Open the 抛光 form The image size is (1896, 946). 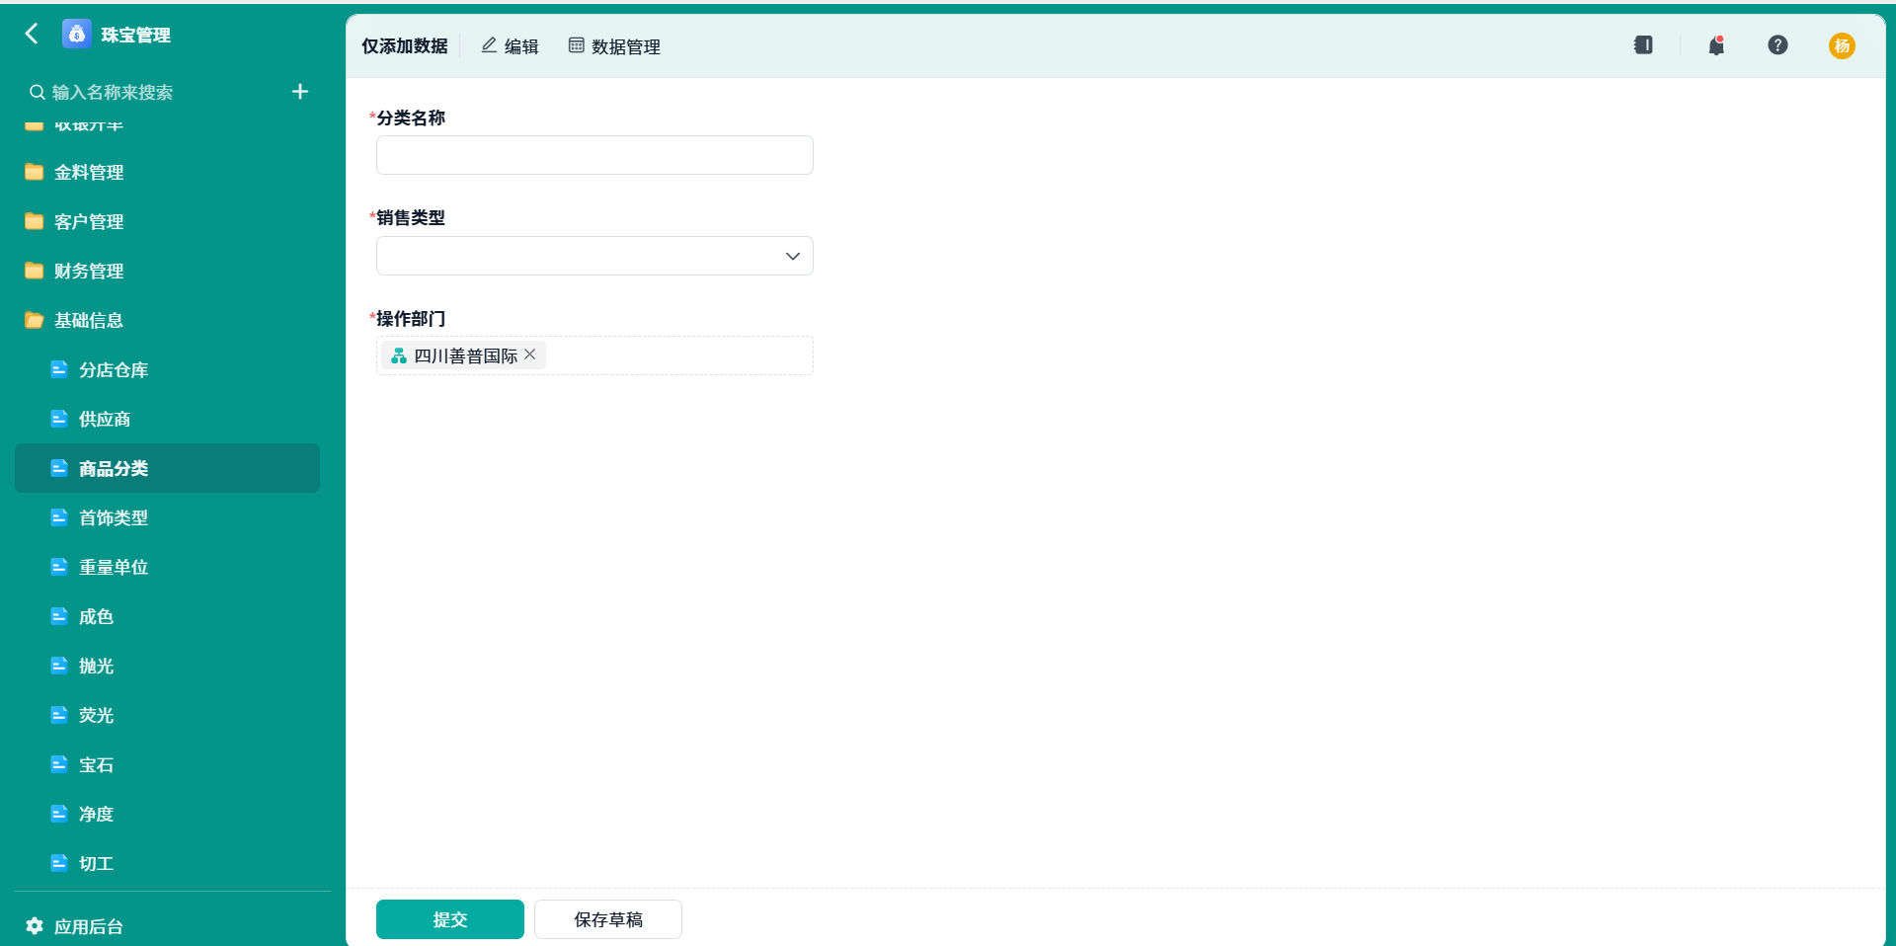168,666
